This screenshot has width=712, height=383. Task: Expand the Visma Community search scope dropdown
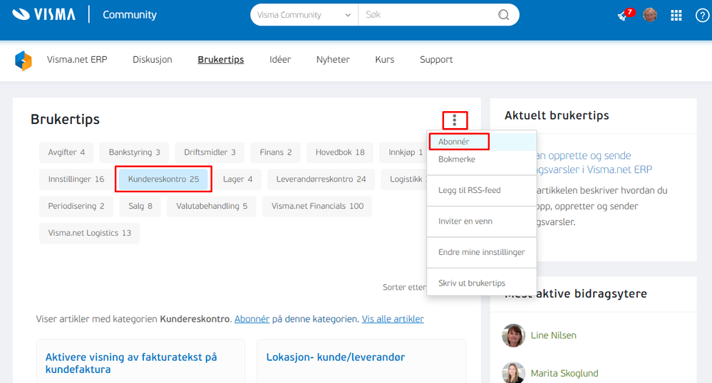pyautogui.click(x=304, y=15)
